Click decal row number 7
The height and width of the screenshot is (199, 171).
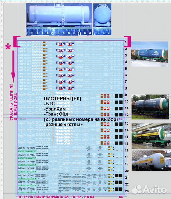click(126, 81)
